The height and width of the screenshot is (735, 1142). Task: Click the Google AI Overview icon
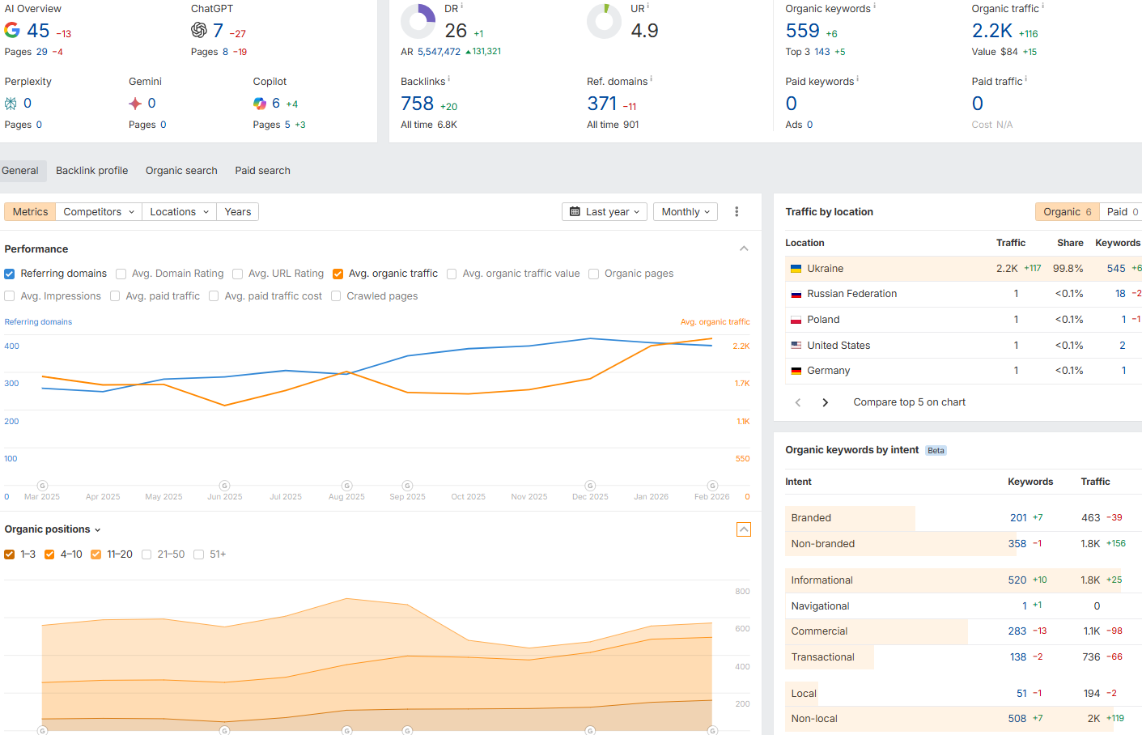(x=12, y=31)
